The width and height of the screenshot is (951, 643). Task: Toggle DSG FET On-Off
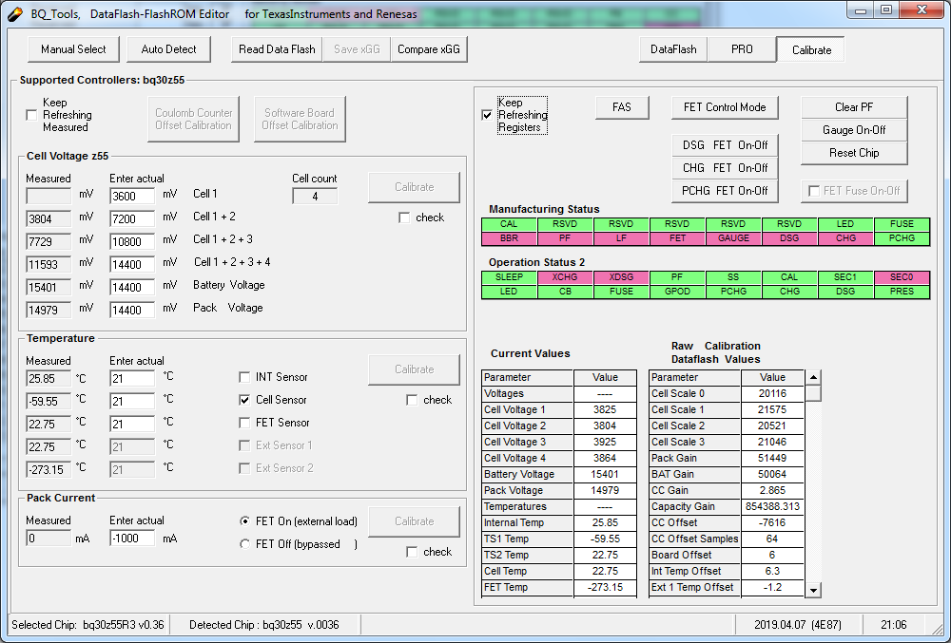coord(725,145)
